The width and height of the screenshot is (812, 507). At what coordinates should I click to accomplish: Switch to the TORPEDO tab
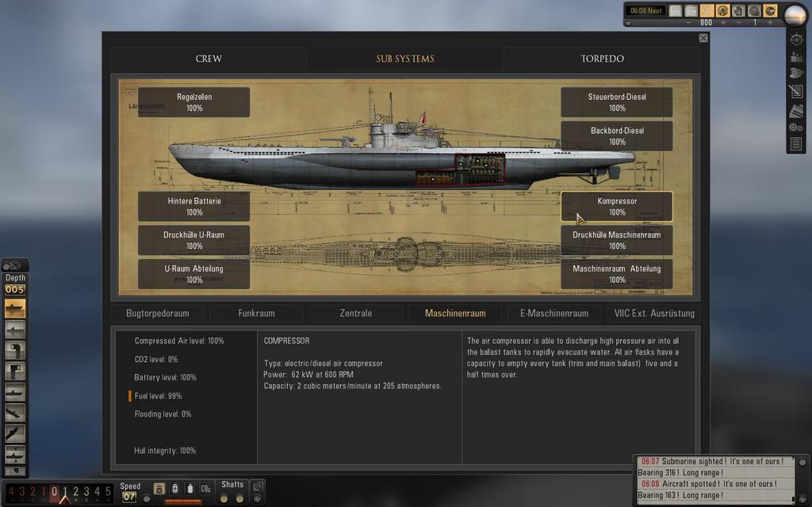(x=603, y=59)
